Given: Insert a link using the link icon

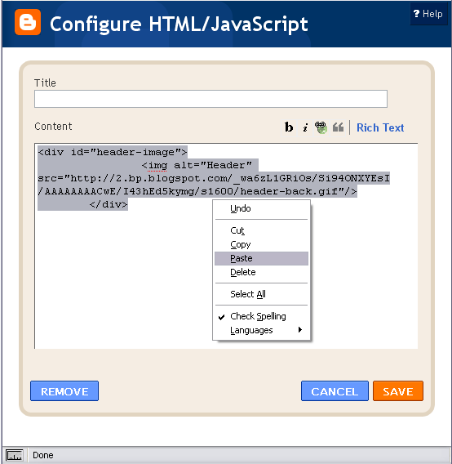Looking at the screenshot, I should (x=321, y=127).
